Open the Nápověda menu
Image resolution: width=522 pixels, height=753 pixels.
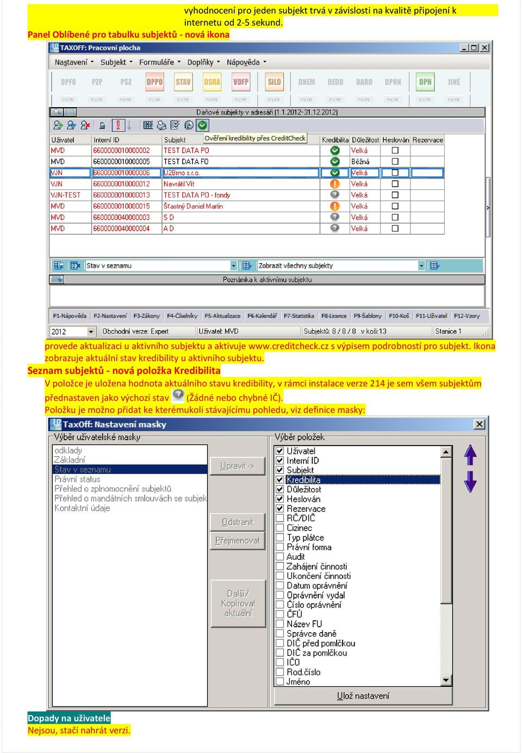(x=246, y=62)
